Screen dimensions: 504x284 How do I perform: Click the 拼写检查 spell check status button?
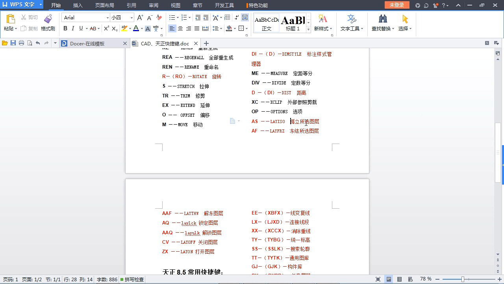(132, 280)
